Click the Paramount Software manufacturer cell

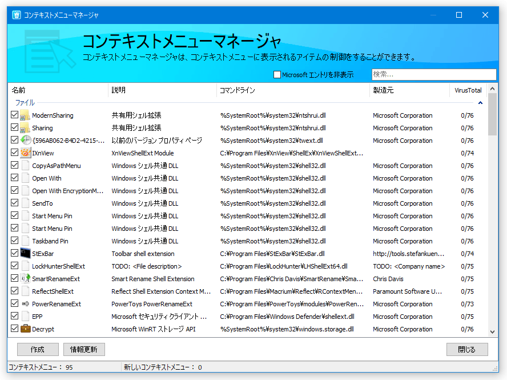tap(407, 291)
